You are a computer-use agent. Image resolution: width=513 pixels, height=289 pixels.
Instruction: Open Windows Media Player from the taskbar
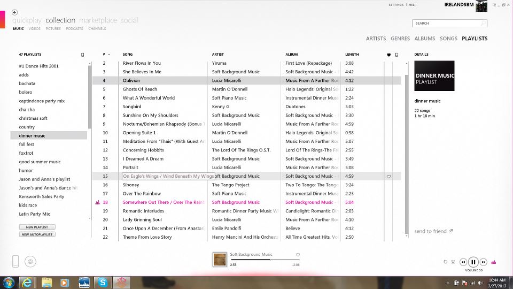click(x=65, y=283)
